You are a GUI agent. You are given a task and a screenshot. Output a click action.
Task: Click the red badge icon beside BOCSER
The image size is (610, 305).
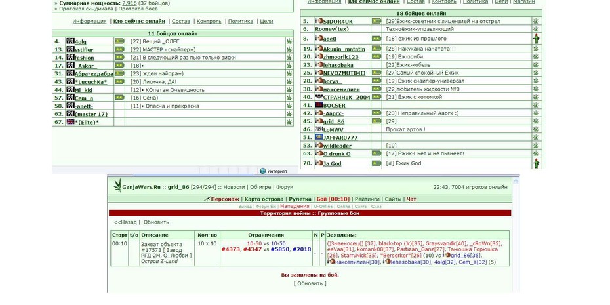tap(319, 105)
